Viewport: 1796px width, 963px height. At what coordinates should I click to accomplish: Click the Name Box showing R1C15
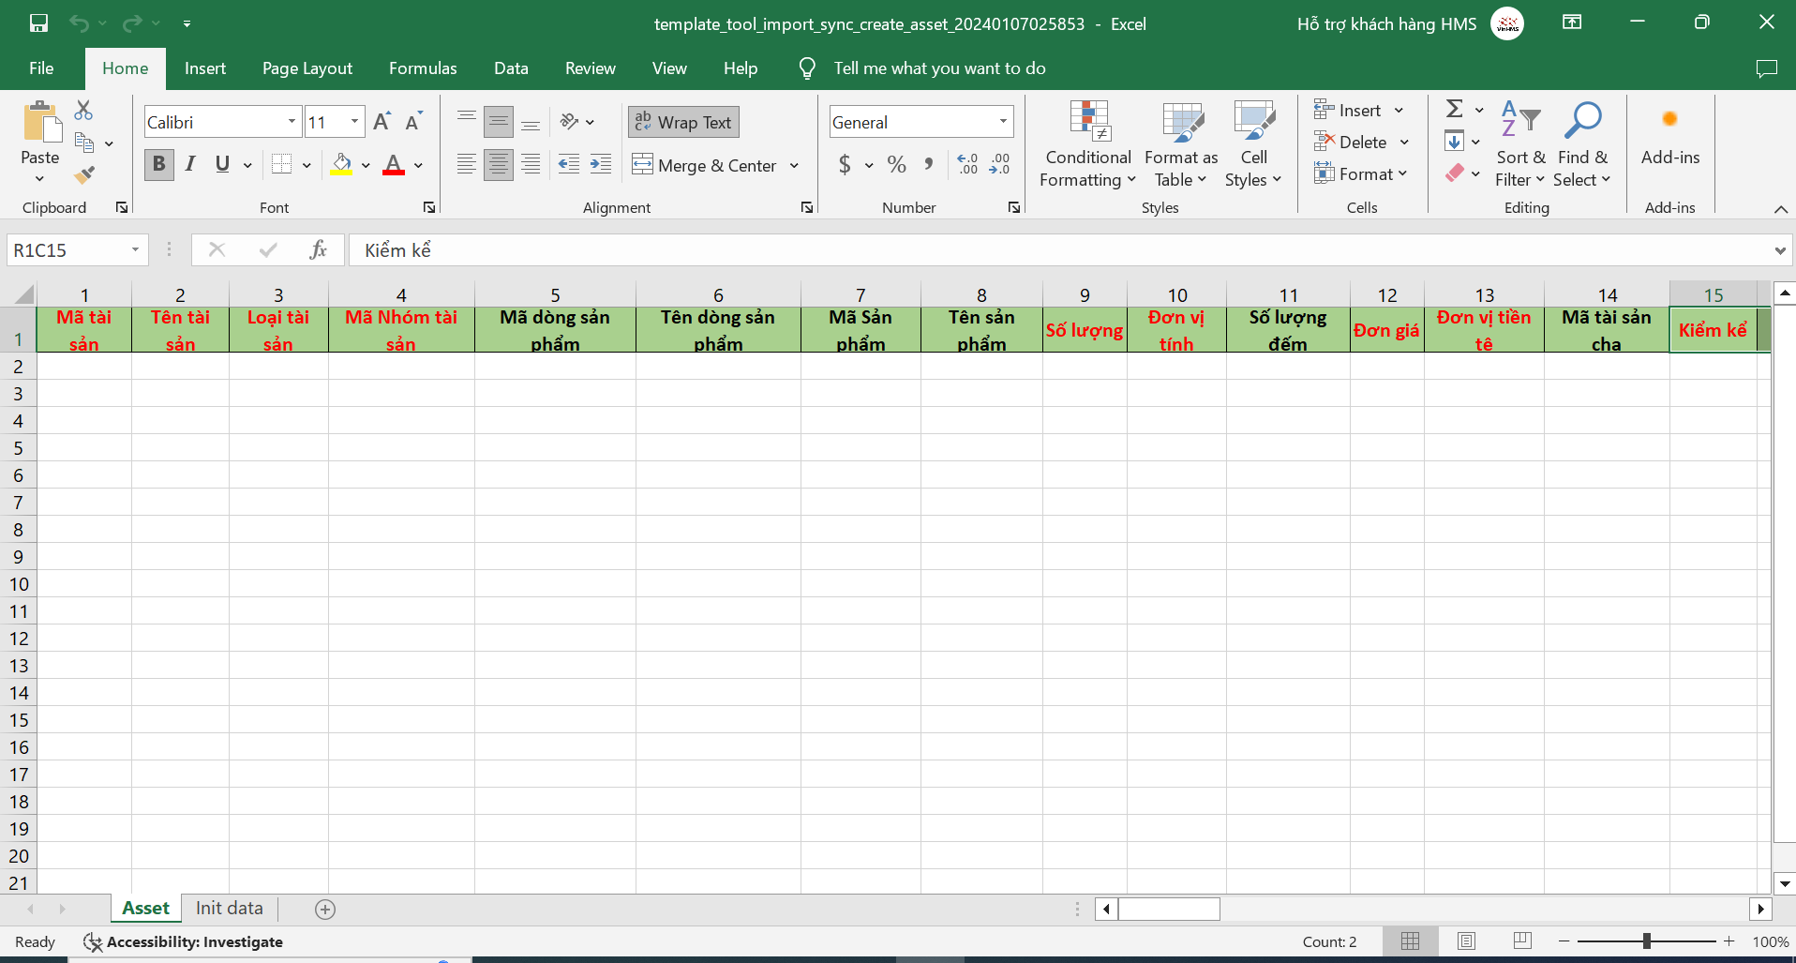67,250
